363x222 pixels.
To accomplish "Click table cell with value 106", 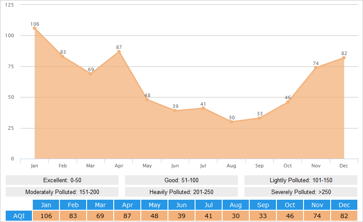I will click(x=46, y=216).
